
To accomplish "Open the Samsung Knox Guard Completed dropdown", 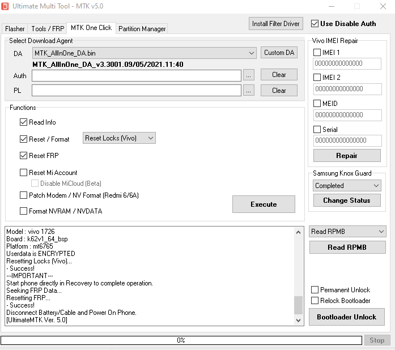I will pos(347,186).
